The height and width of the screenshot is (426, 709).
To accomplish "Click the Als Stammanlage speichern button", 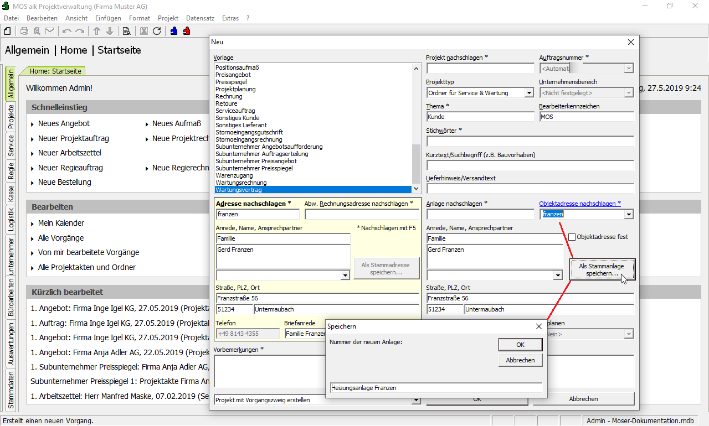I will [x=602, y=270].
